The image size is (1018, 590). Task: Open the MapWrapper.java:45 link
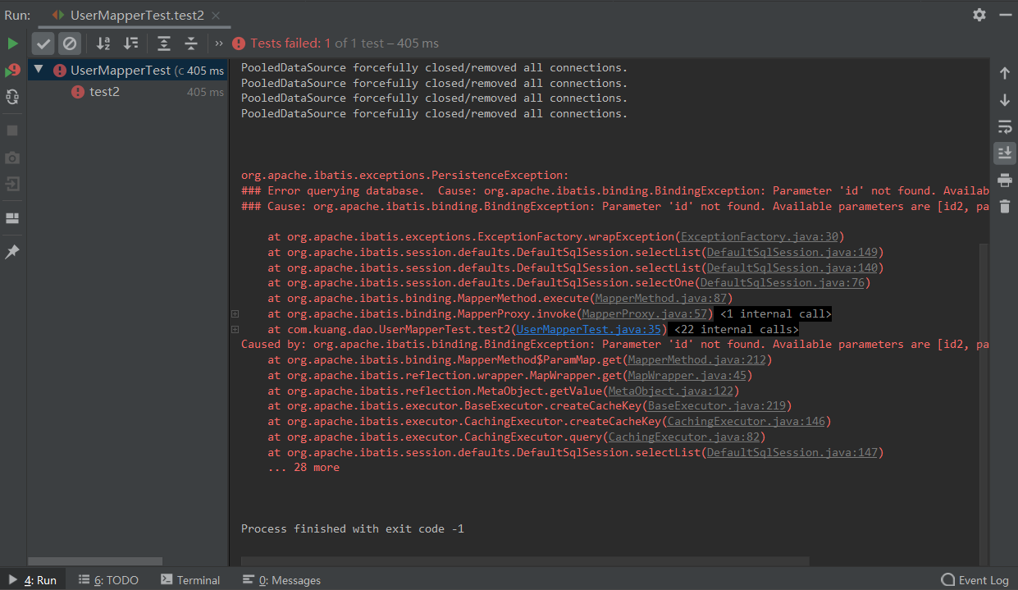coord(687,376)
